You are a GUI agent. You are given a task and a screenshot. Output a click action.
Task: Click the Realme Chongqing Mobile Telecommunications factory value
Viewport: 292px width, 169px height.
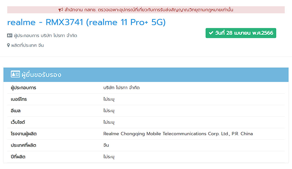click(x=178, y=134)
